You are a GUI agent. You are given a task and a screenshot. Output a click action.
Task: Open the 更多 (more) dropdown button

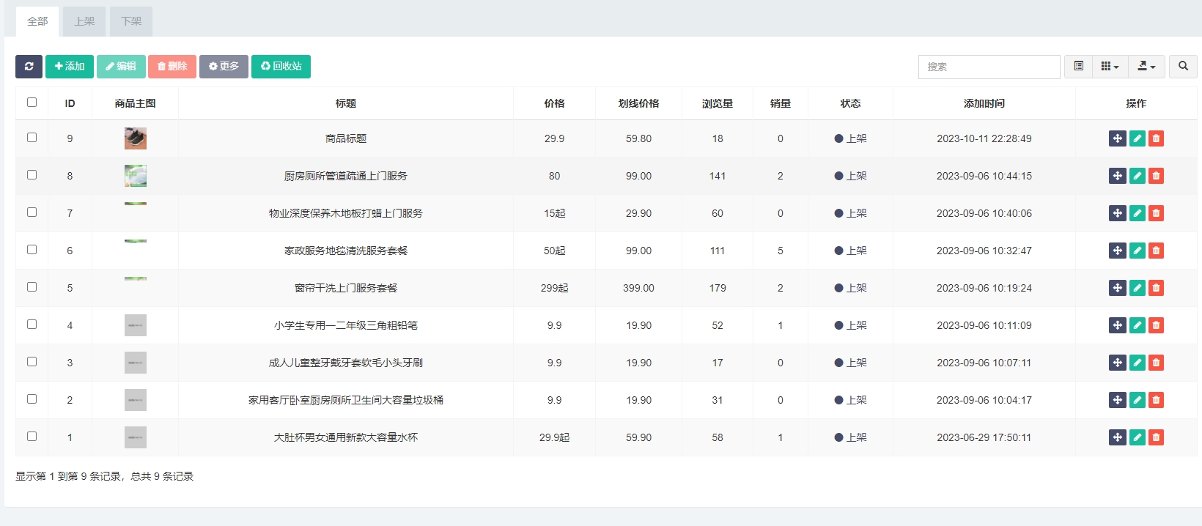tap(224, 67)
